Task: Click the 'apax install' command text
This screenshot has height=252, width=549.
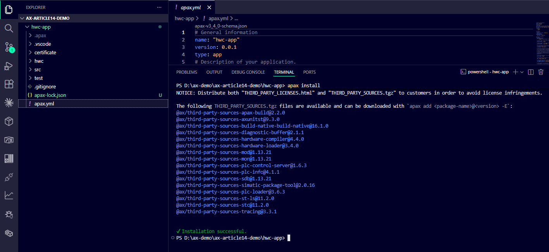Action: pyautogui.click(x=304, y=85)
